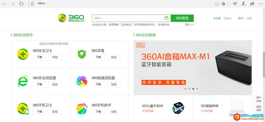Screen dimensions: 265x122
Task: Click the 注册 register link
Action: 249,18
